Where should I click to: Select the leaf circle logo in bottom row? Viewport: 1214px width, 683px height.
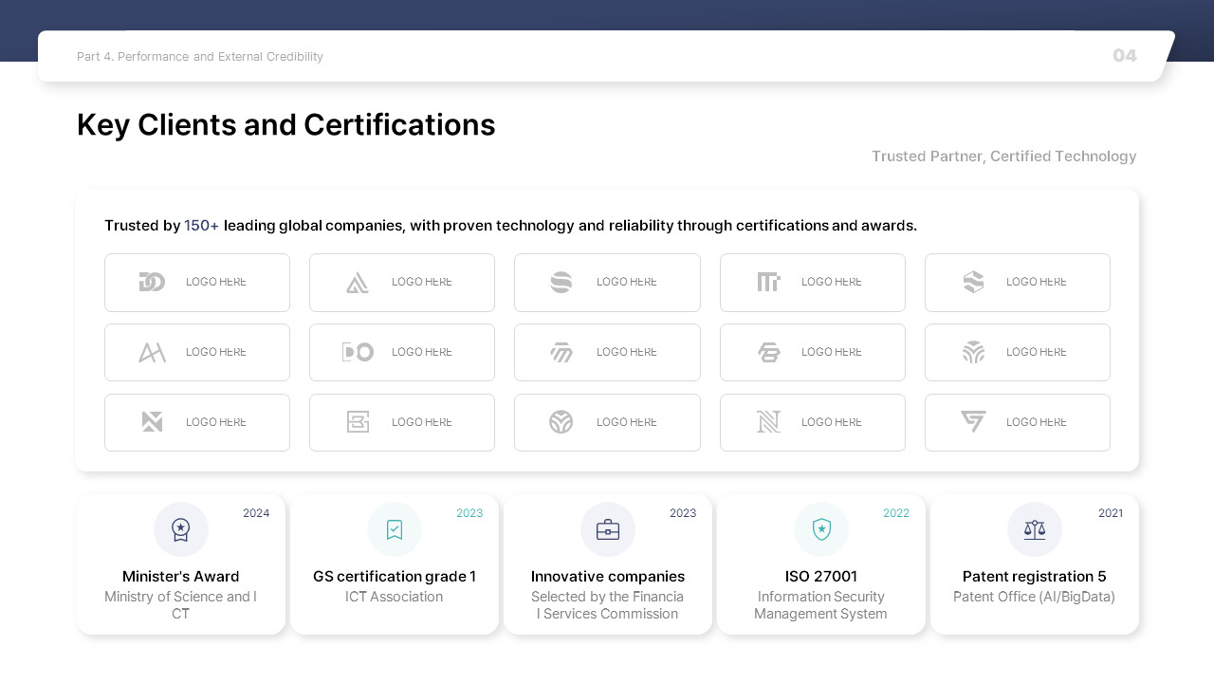(561, 422)
